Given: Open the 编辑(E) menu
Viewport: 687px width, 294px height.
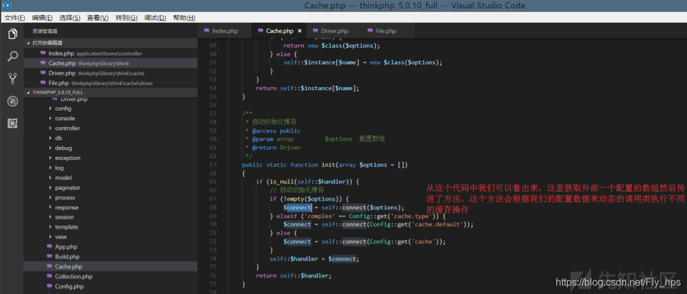Looking at the screenshot, I should tap(42, 18).
